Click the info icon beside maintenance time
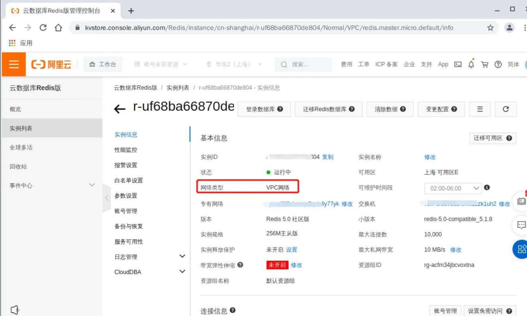The height and width of the screenshot is (316, 527). point(487,187)
